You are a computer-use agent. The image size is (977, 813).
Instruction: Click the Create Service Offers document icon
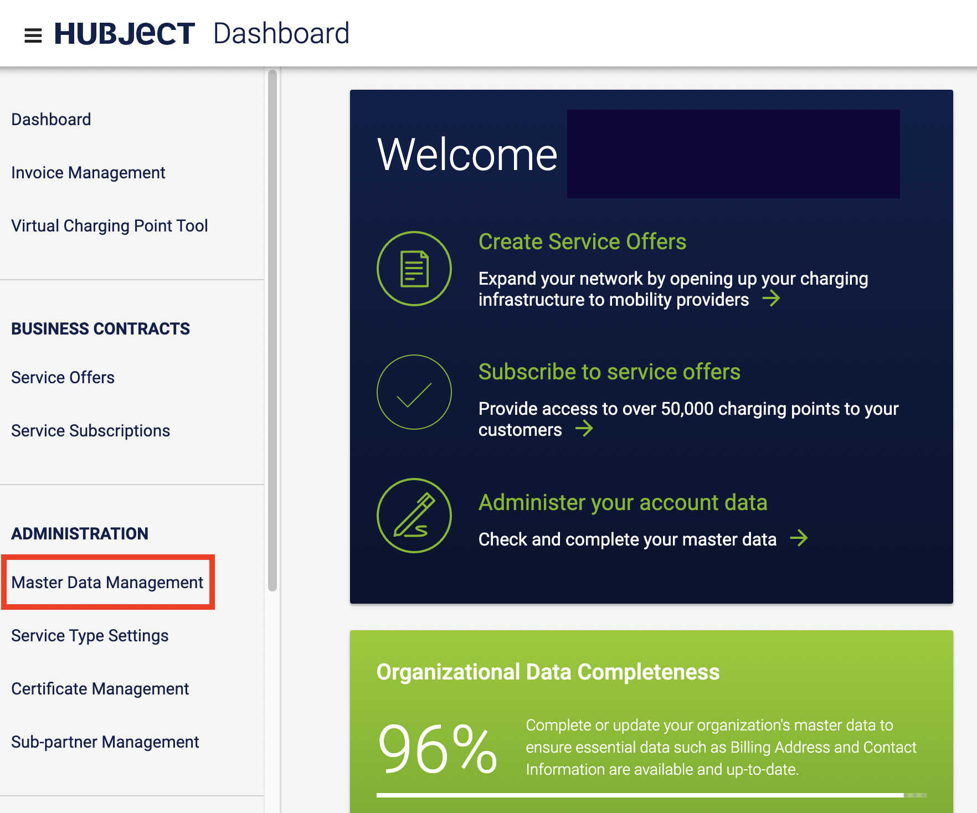(x=414, y=269)
